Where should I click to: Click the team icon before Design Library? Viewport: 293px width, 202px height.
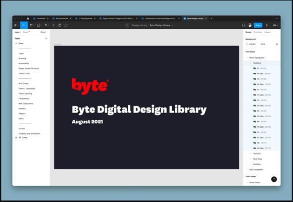pyautogui.click(x=127, y=25)
